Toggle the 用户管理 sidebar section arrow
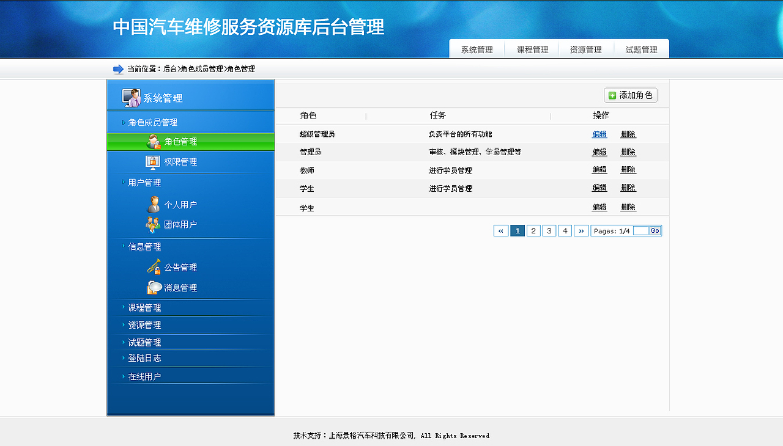 point(124,182)
